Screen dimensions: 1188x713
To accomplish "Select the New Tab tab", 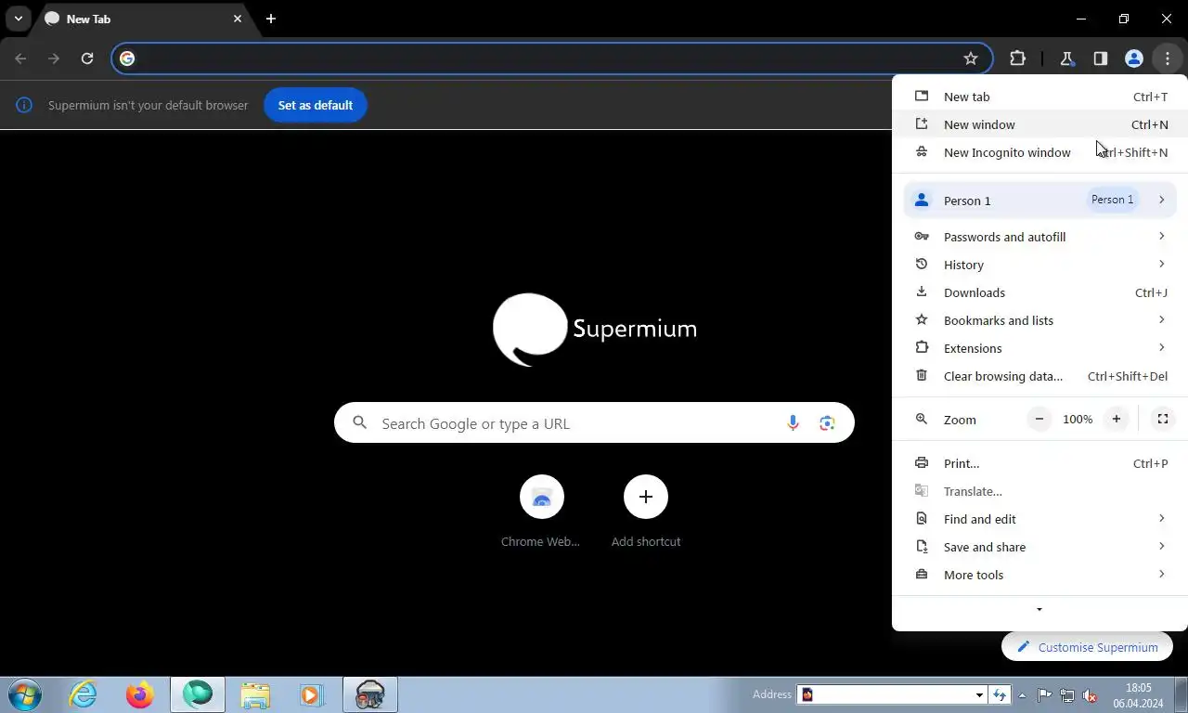I will pos(143,19).
